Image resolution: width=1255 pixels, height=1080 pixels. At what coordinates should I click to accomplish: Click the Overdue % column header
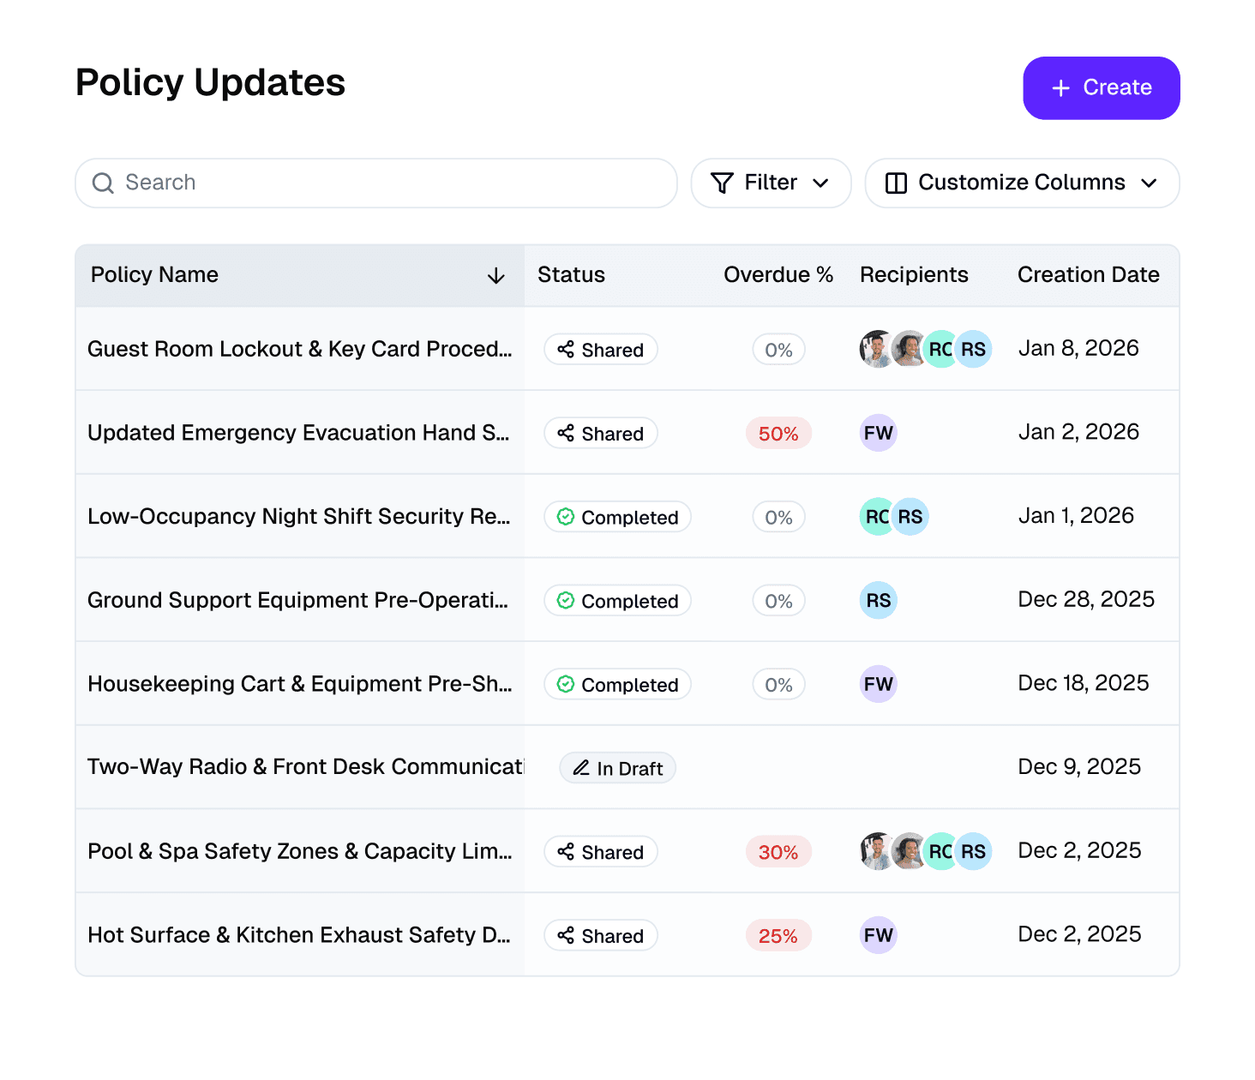pyautogui.click(x=778, y=275)
